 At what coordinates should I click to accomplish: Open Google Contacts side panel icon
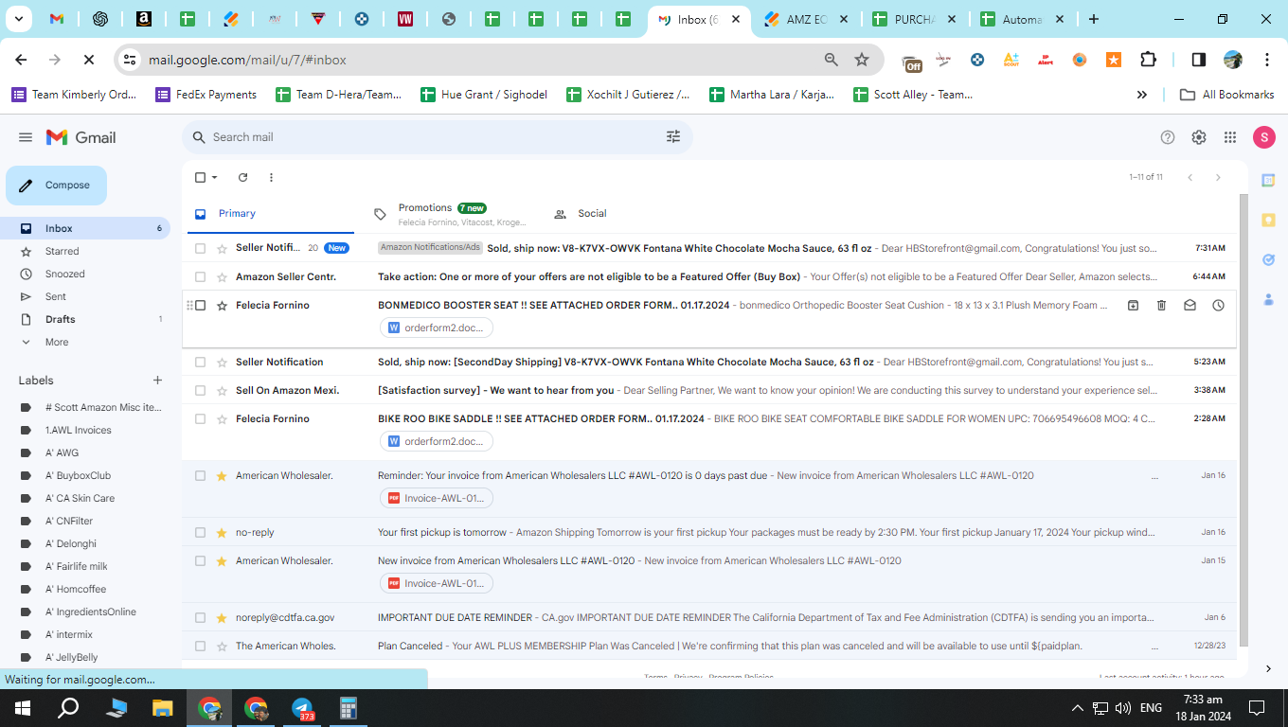[1269, 299]
